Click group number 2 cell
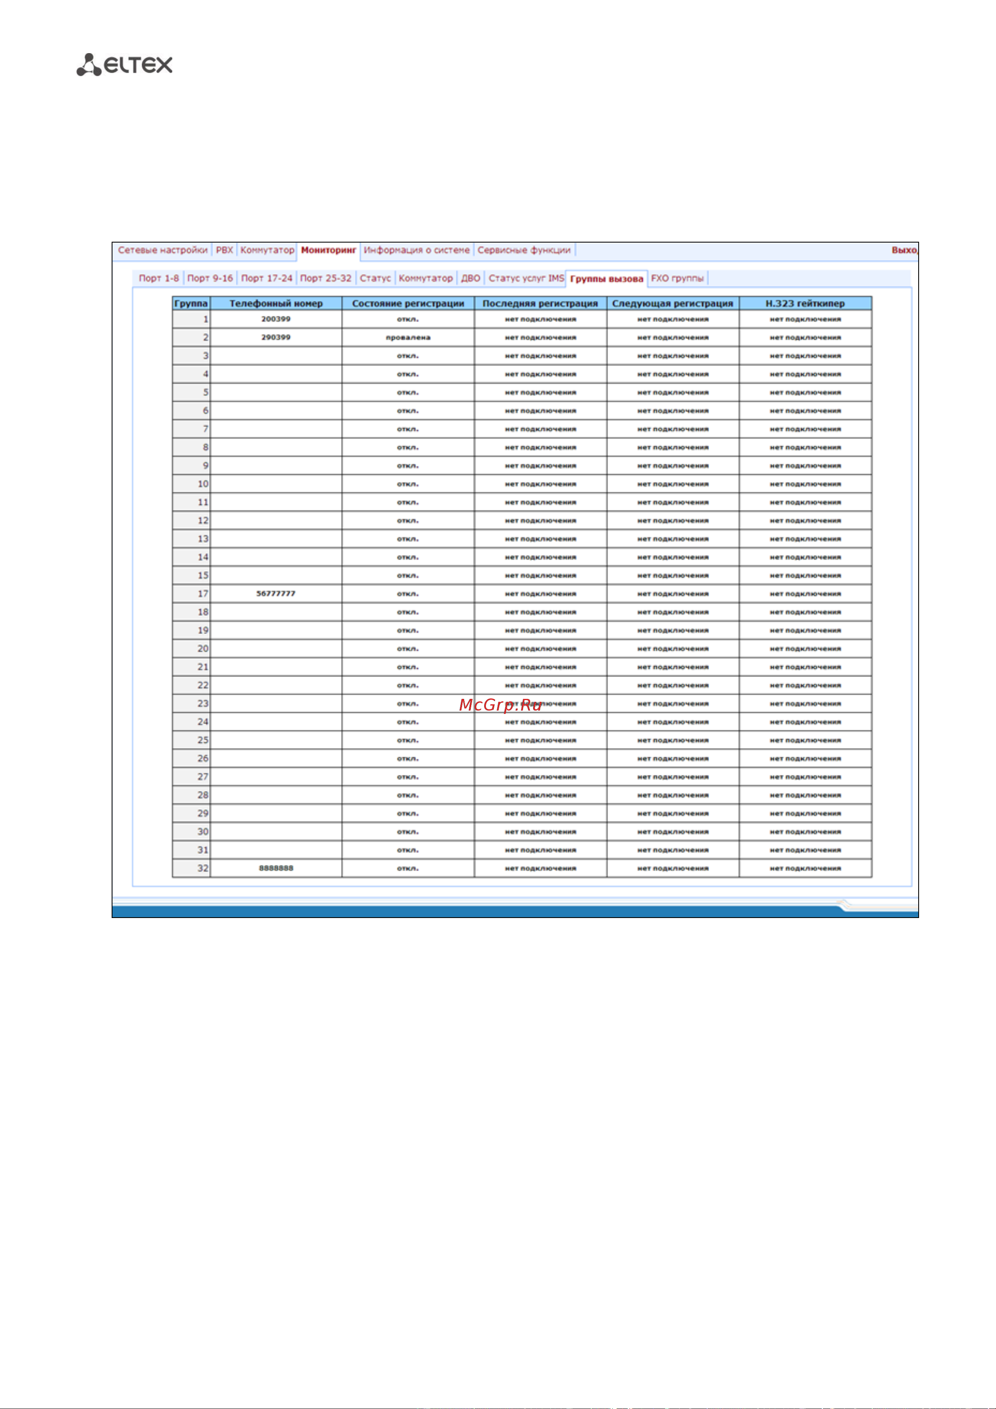The width and height of the screenshot is (996, 1409). (x=191, y=338)
